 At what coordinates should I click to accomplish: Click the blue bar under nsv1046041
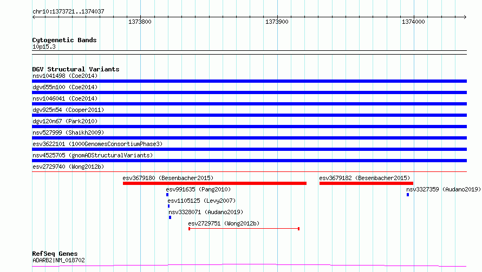(249, 104)
